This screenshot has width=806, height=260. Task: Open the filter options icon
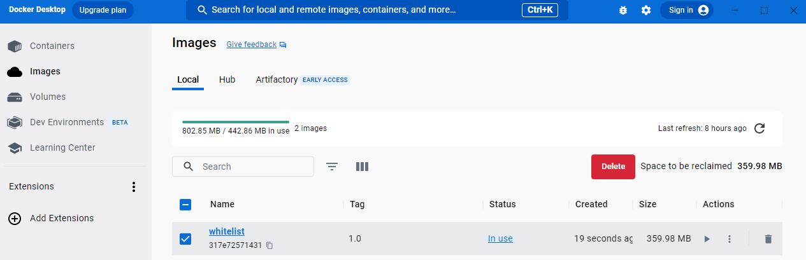tap(332, 167)
